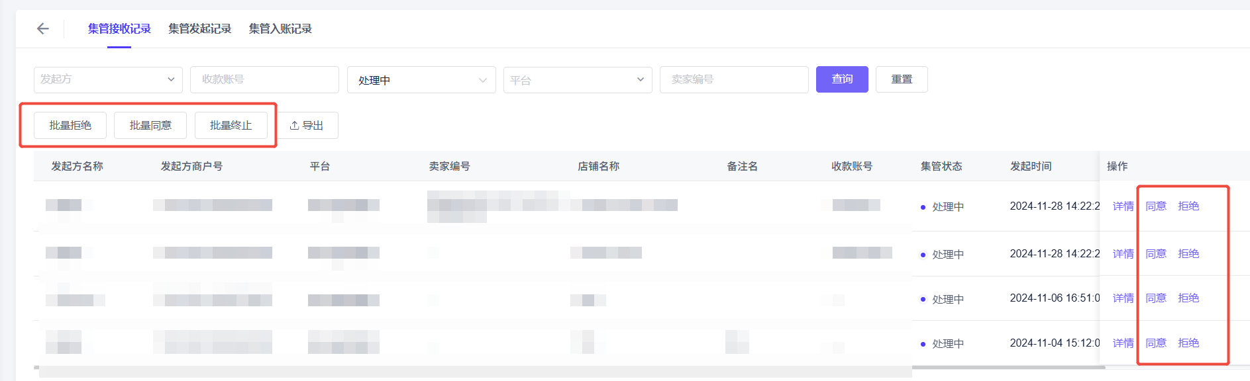Open the 集管发起记录 tab
The image size is (1250, 381).
[199, 29]
